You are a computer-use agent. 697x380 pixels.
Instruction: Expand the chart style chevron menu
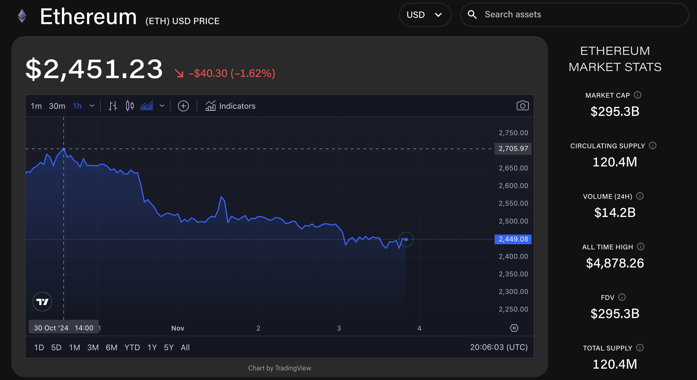[x=162, y=106]
